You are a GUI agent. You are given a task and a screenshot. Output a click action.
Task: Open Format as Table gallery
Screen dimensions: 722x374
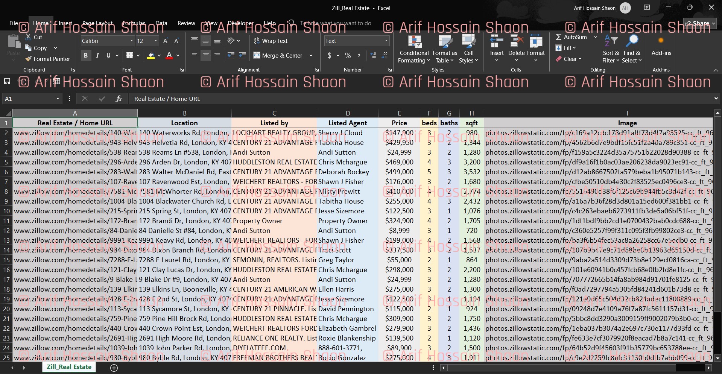(445, 42)
